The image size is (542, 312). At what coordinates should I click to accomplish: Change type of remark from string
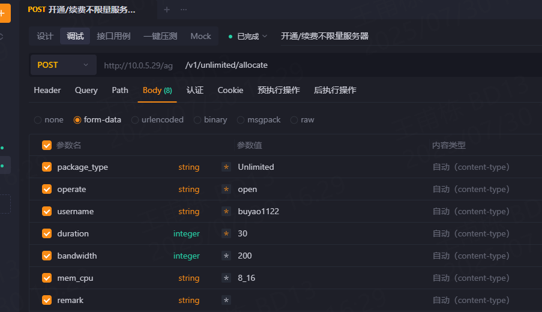[x=188, y=300]
